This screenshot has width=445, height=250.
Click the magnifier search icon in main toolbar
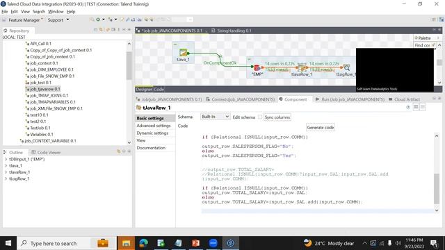tap(92, 19)
